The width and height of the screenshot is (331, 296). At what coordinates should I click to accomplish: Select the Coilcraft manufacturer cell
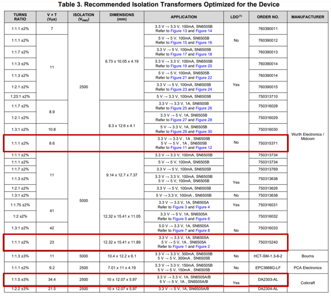coord(308,283)
